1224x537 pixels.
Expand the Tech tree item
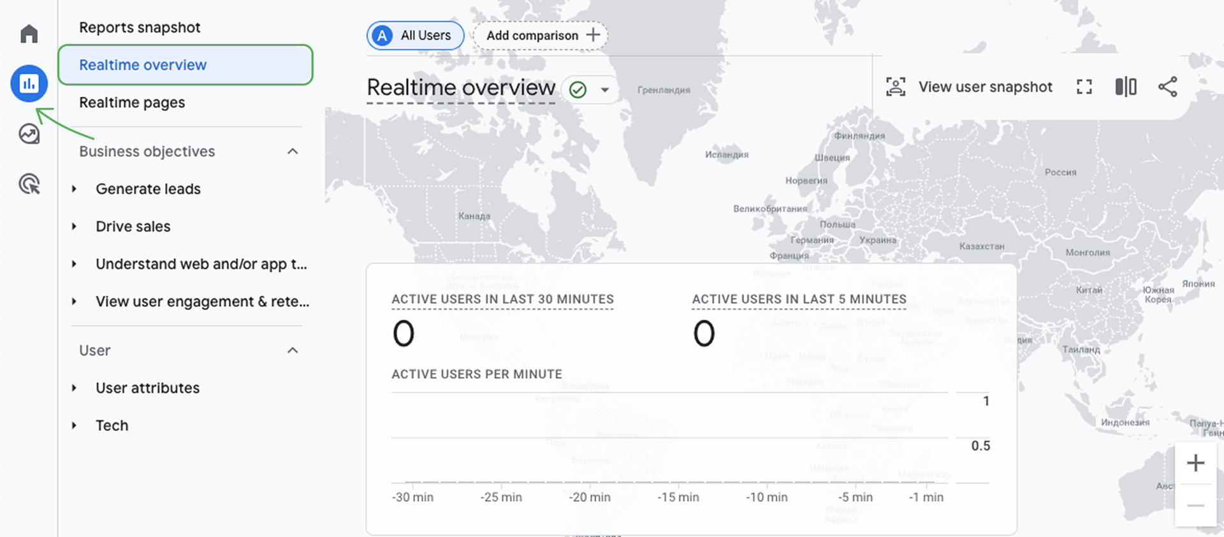click(75, 425)
